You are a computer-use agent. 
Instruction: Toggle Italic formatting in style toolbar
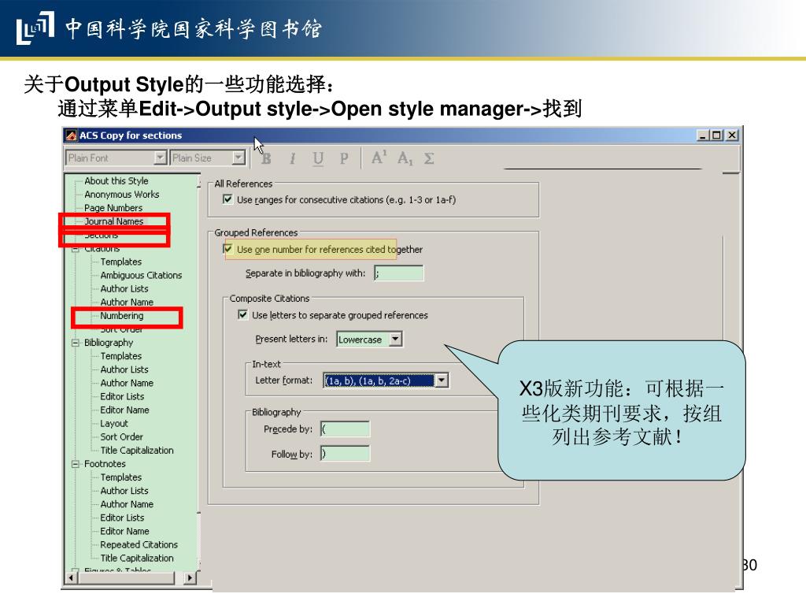coord(292,158)
